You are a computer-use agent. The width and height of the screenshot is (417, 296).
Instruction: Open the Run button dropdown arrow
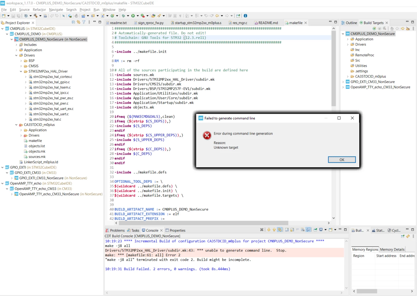click(x=138, y=16)
